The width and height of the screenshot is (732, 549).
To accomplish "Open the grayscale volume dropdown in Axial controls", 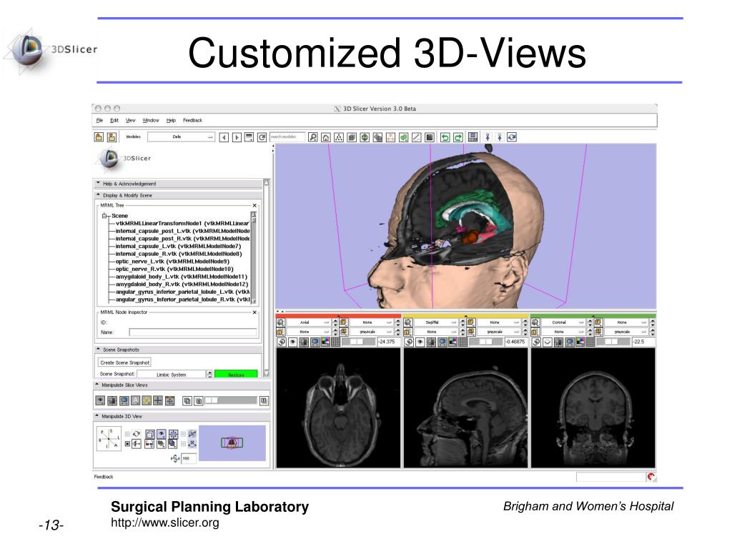I will (371, 332).
